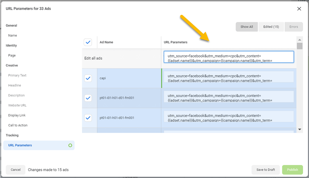309x178 pixels.
Task: Uncheck the capi ad checkbox
Action: [x=88, y=78]
